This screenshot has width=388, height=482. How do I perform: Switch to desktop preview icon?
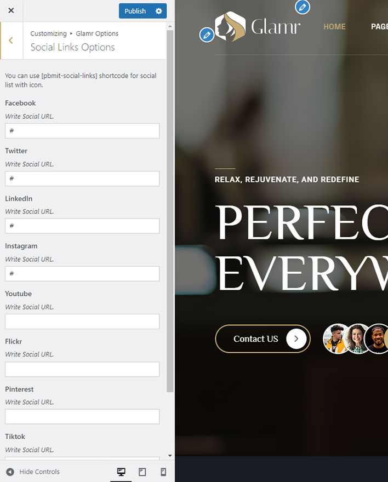[x=121, y=472]
